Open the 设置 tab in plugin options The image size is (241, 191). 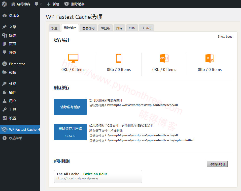coord(54,28)
